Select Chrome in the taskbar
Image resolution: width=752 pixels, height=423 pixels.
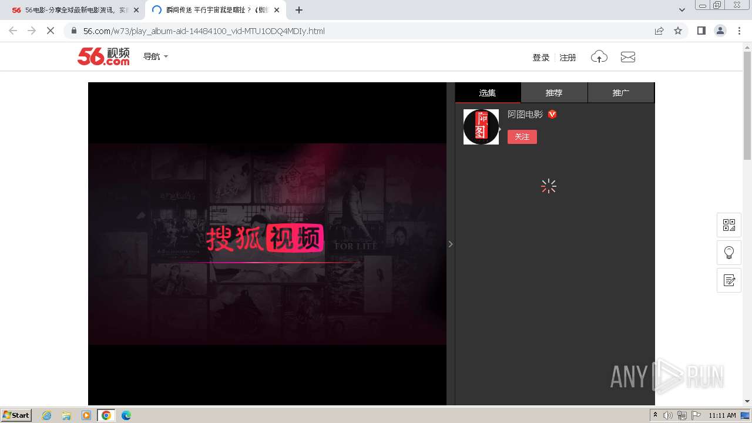click(106, 415)
